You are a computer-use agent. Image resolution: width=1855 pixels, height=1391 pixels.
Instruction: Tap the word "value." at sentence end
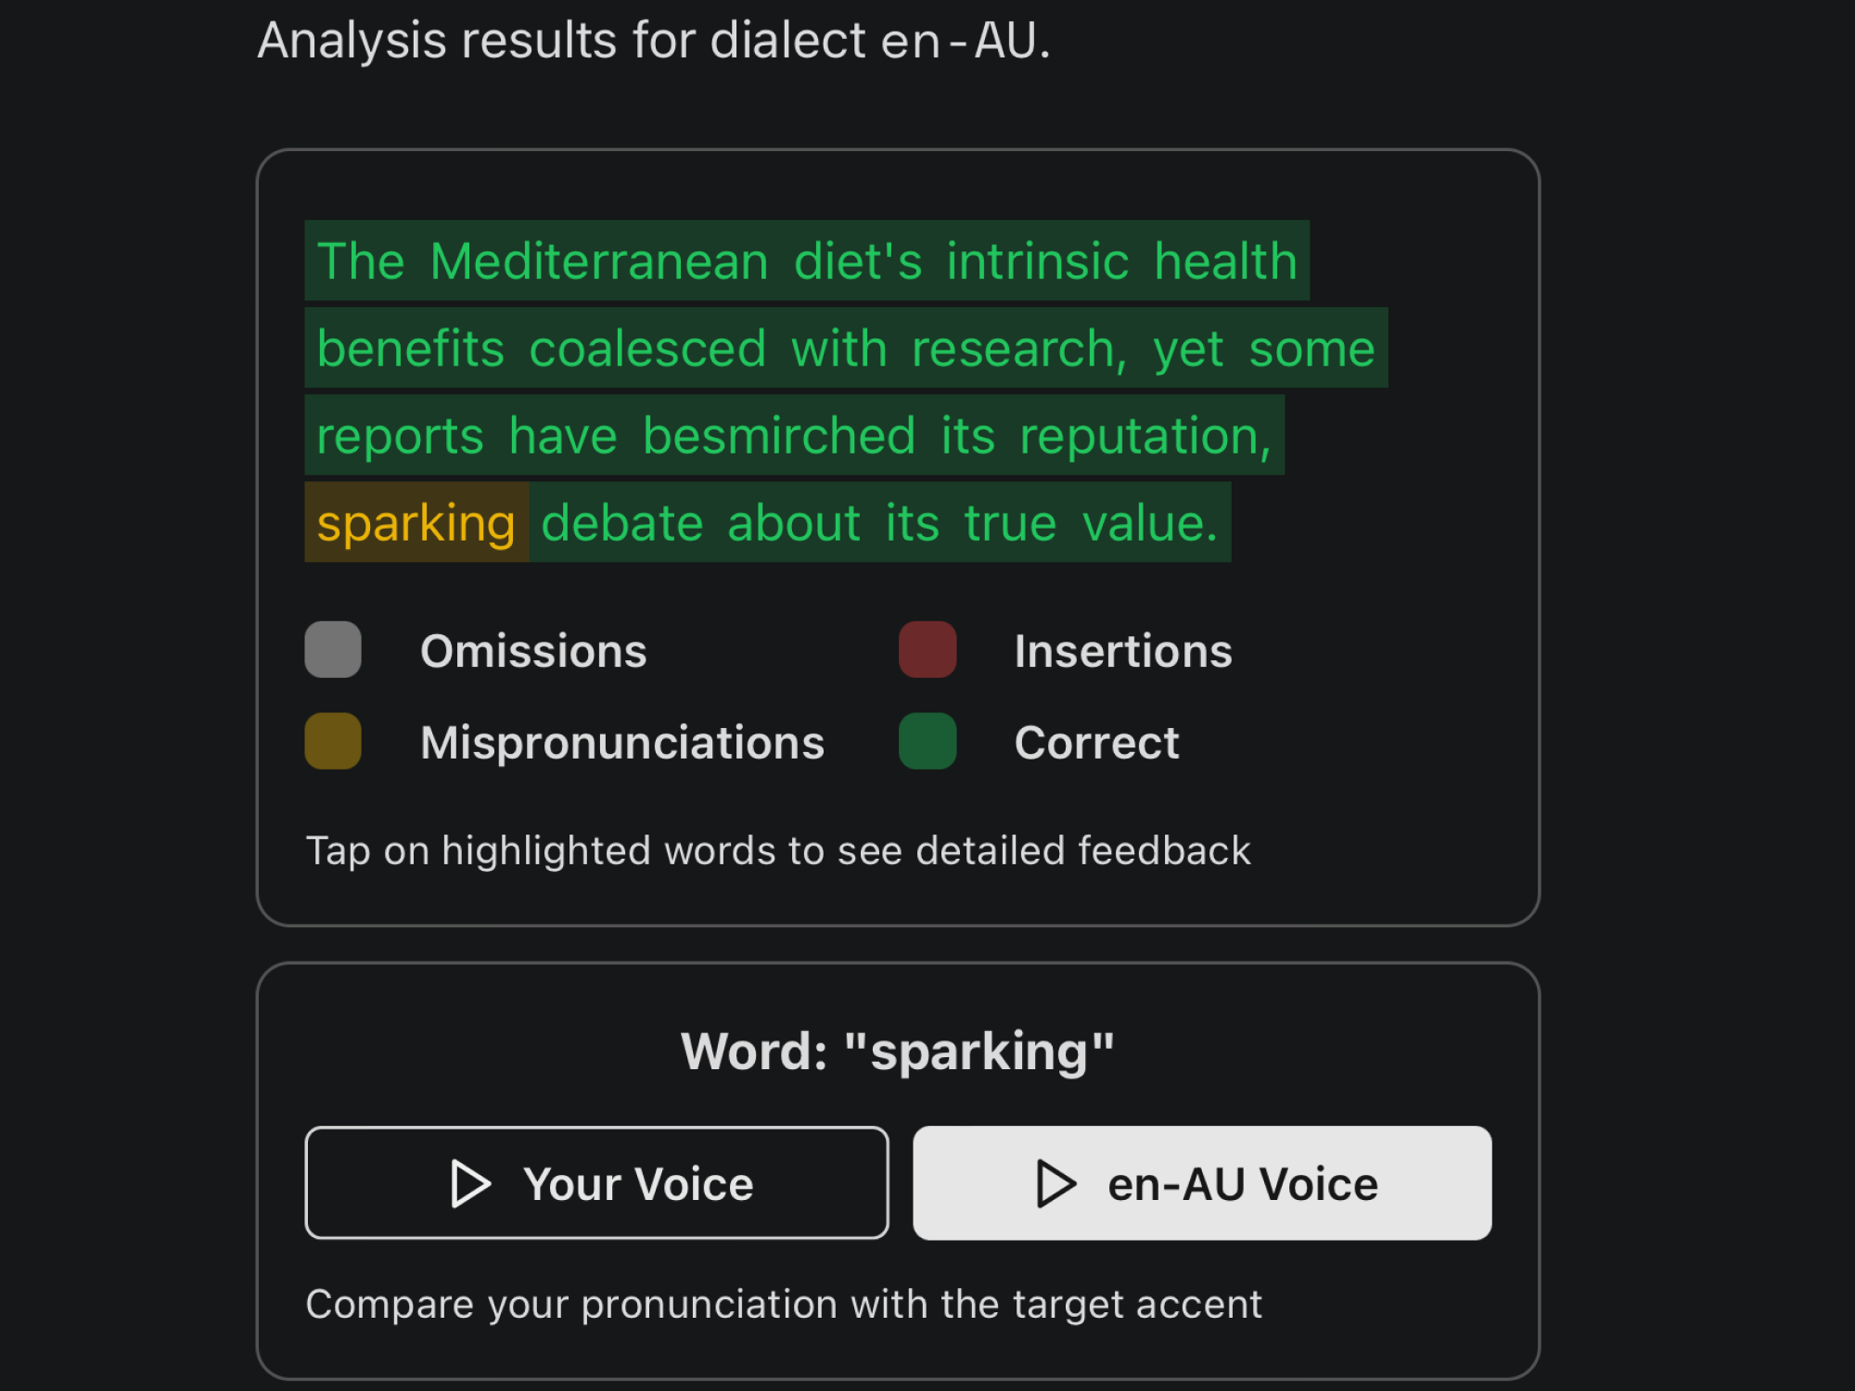coord(1149,523)
